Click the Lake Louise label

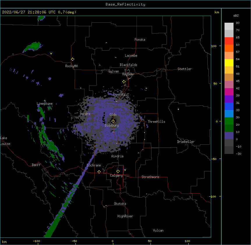coord(5,141)
